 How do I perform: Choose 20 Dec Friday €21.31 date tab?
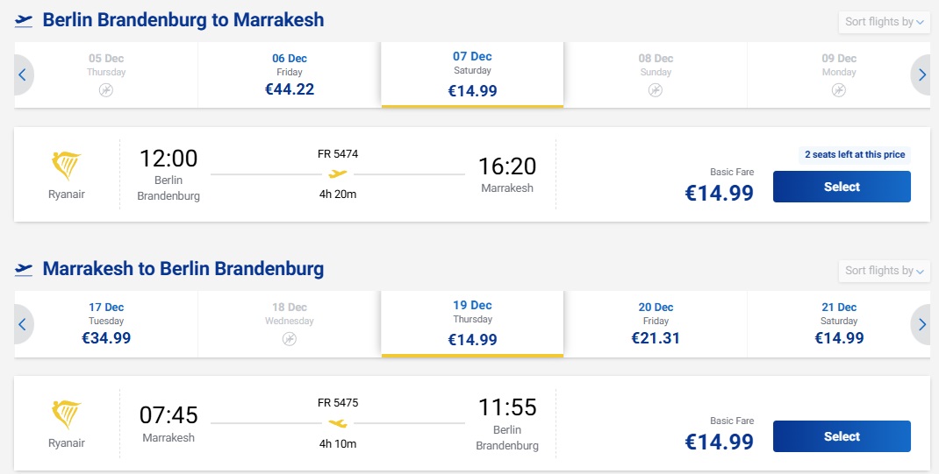(x=656, y=324)
